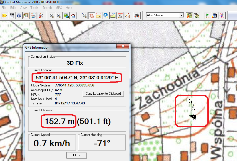Click the Num Sats Used value 4
The height and width of the screenshot is (161, 237).
tap(56, 99)
